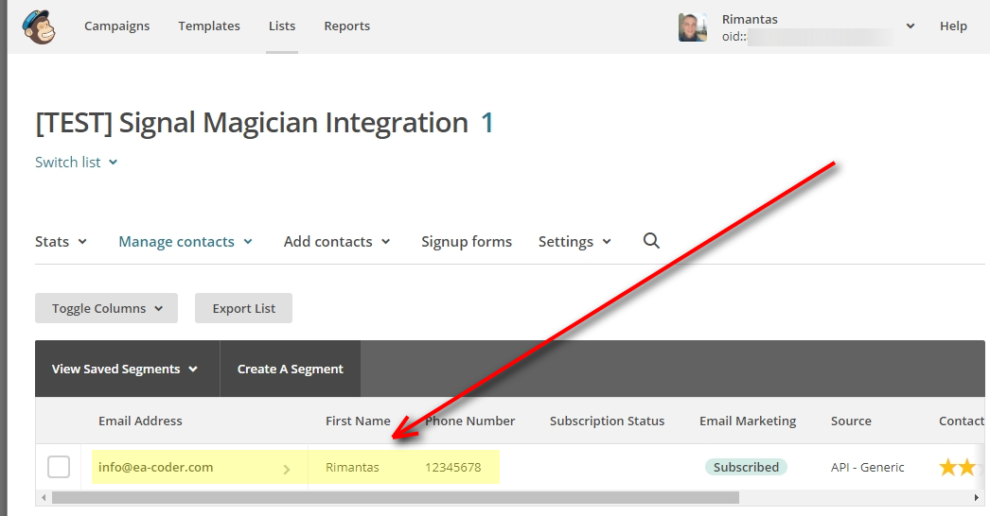The image size is (990, 516).
Task: Go to the Templates tab
Action: pyautogui.click(x=209, y=26)
